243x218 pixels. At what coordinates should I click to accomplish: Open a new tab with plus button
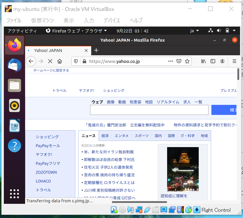pos(96,50)
